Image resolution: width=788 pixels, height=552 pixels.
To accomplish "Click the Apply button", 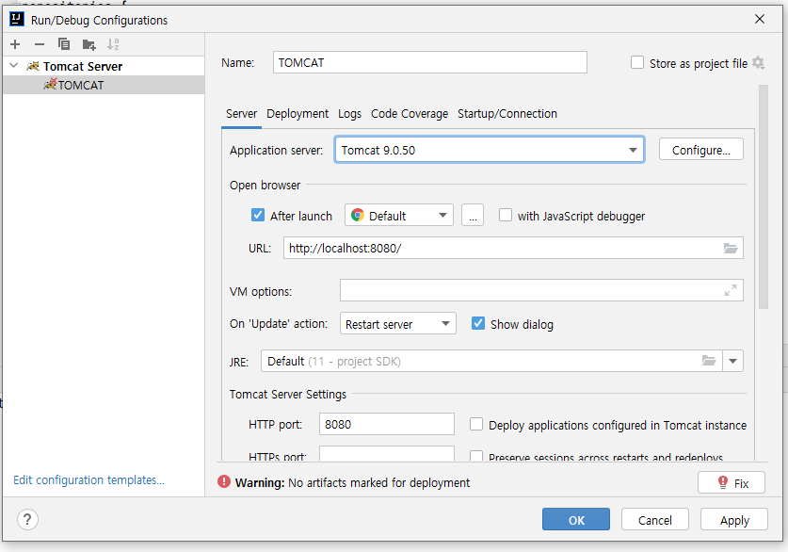I will pos(734,519).
